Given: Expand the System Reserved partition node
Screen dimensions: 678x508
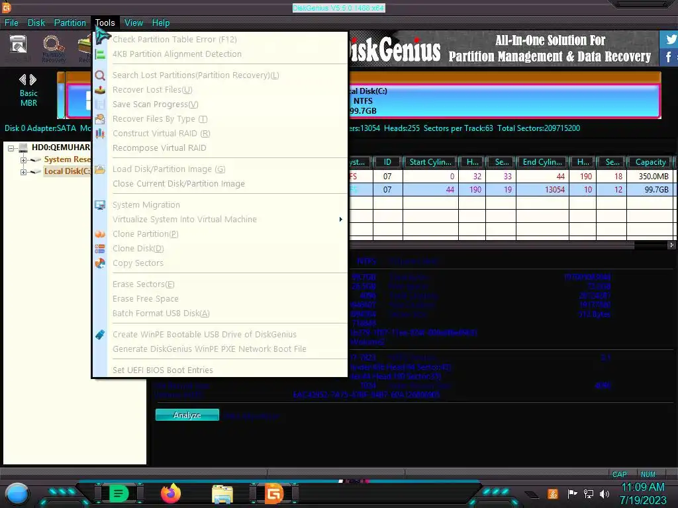Looking at the screenshot, I should [23, 160].
